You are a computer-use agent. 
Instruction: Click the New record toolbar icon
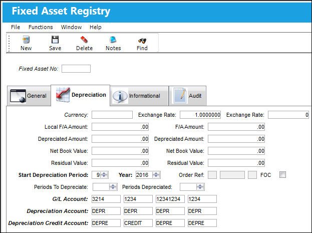26,40
